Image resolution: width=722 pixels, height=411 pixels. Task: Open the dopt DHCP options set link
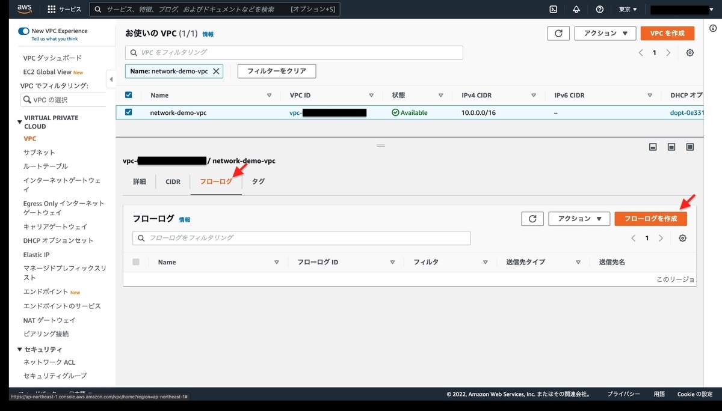[685, 112]
